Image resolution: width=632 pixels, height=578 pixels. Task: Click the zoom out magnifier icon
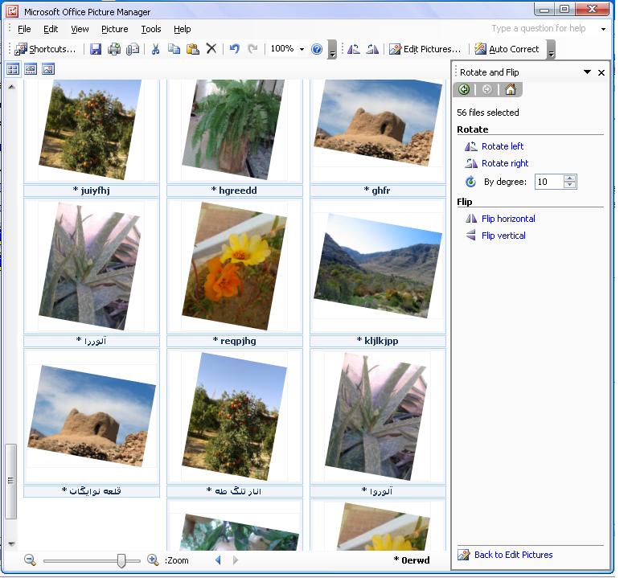coord(30,560)
